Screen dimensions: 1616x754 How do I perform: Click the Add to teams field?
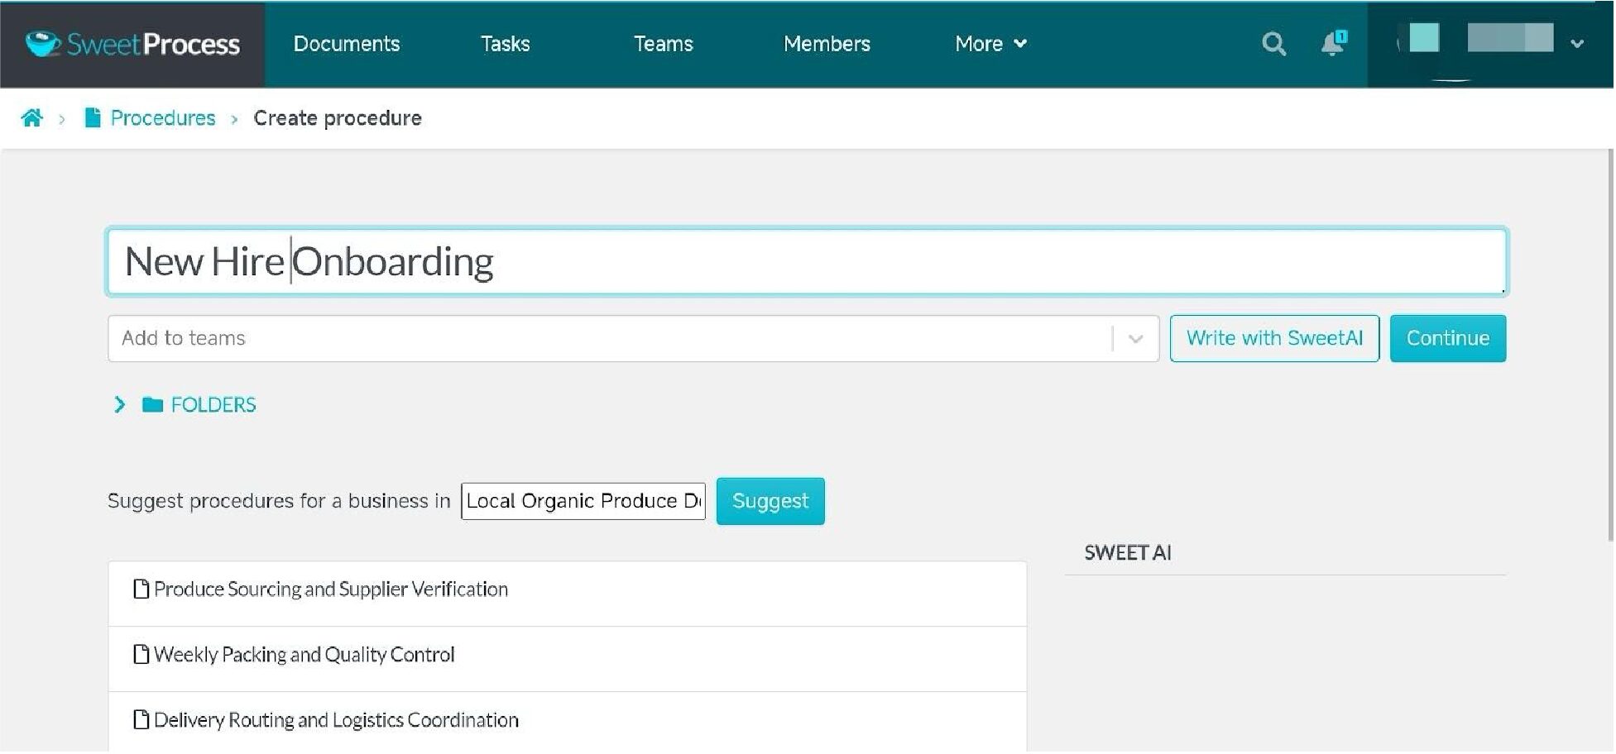(634, 339)
